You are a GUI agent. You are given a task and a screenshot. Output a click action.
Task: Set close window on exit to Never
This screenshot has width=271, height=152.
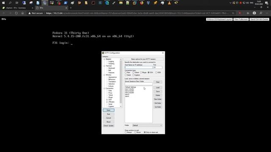tap(135, 132)
